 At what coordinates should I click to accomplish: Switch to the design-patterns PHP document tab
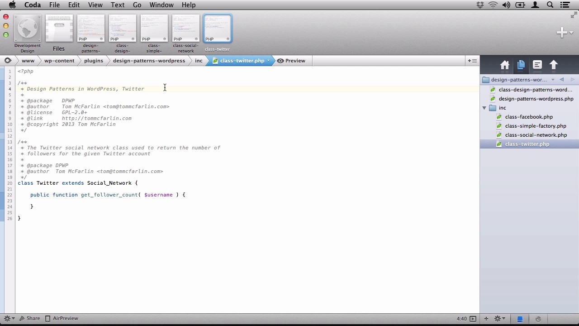click(x=90, y=34)
